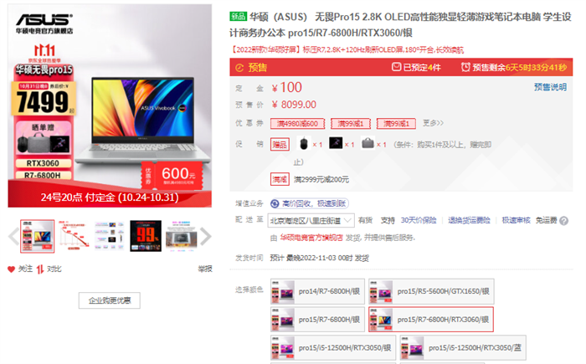Screen dimensions: 586x364
Task: Open the 华硕电竞官方旗舰店 store link
Action: coord(311,238)
